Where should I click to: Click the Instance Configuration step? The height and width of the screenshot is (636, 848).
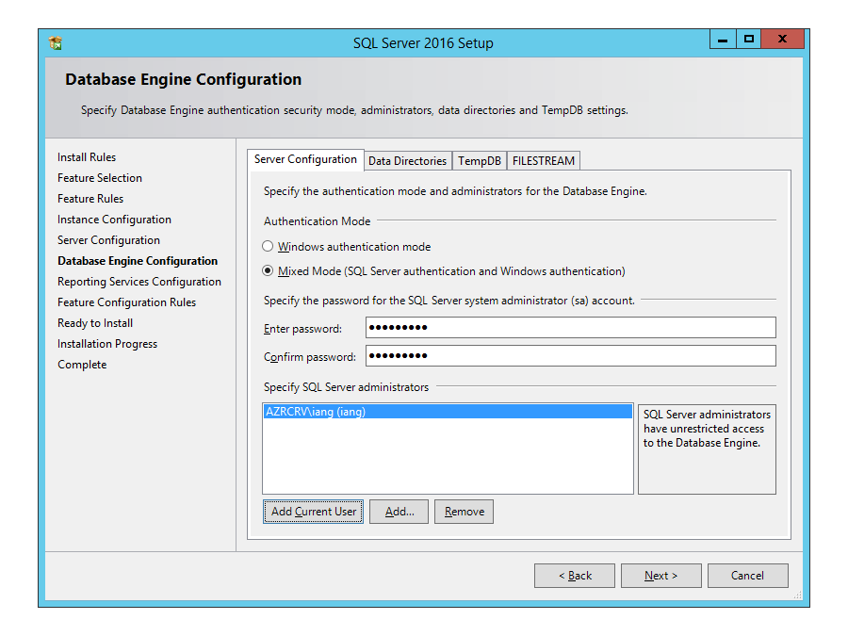pyautogui.click(x=114, y=220)
